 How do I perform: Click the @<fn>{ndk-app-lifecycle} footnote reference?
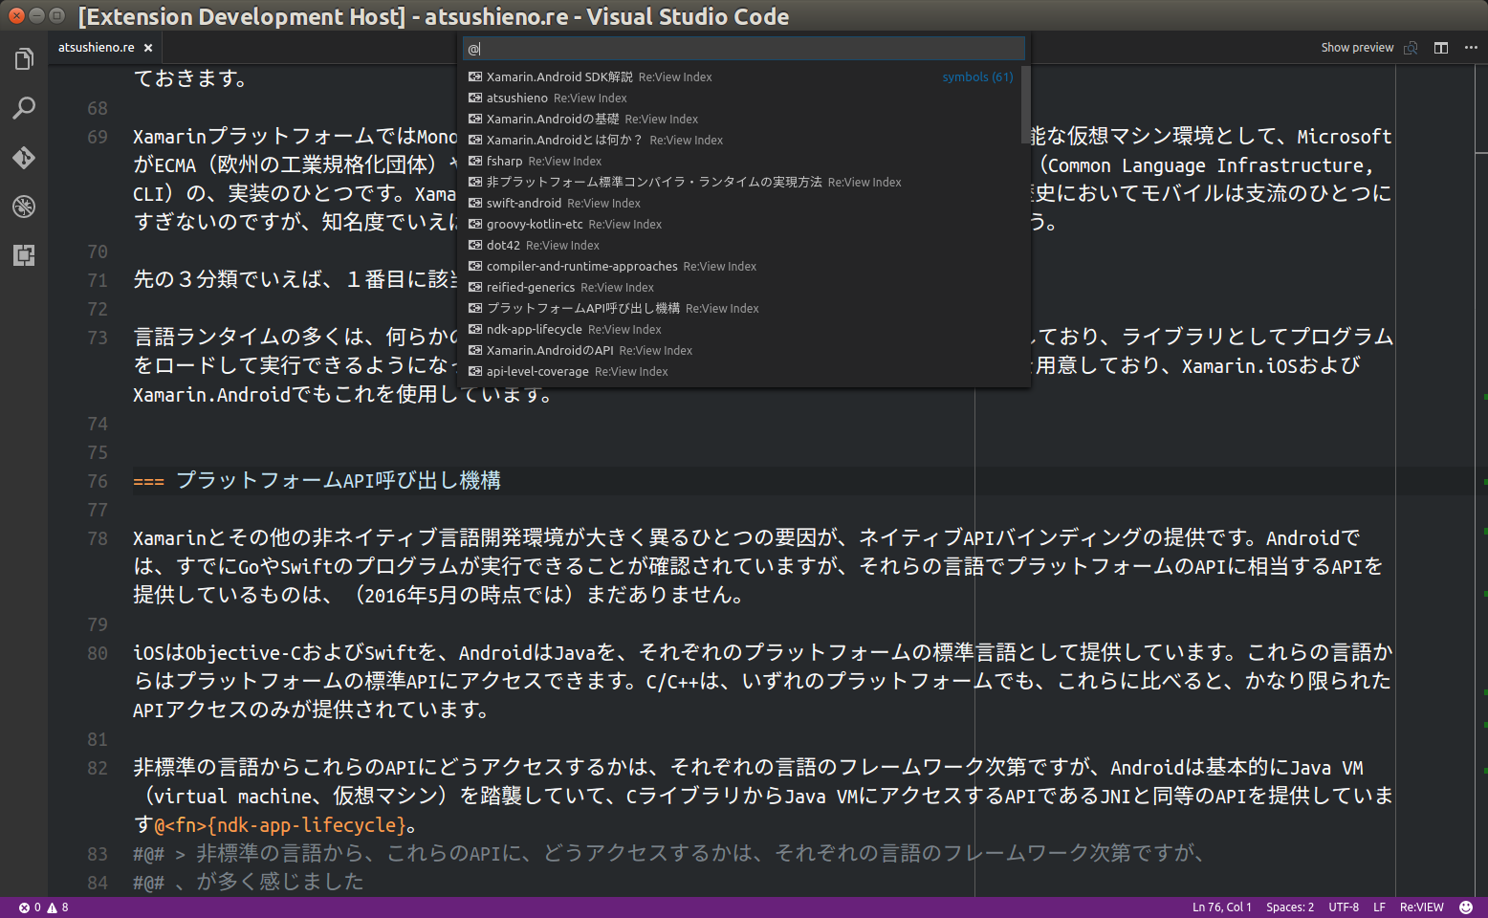pos(280,825)
